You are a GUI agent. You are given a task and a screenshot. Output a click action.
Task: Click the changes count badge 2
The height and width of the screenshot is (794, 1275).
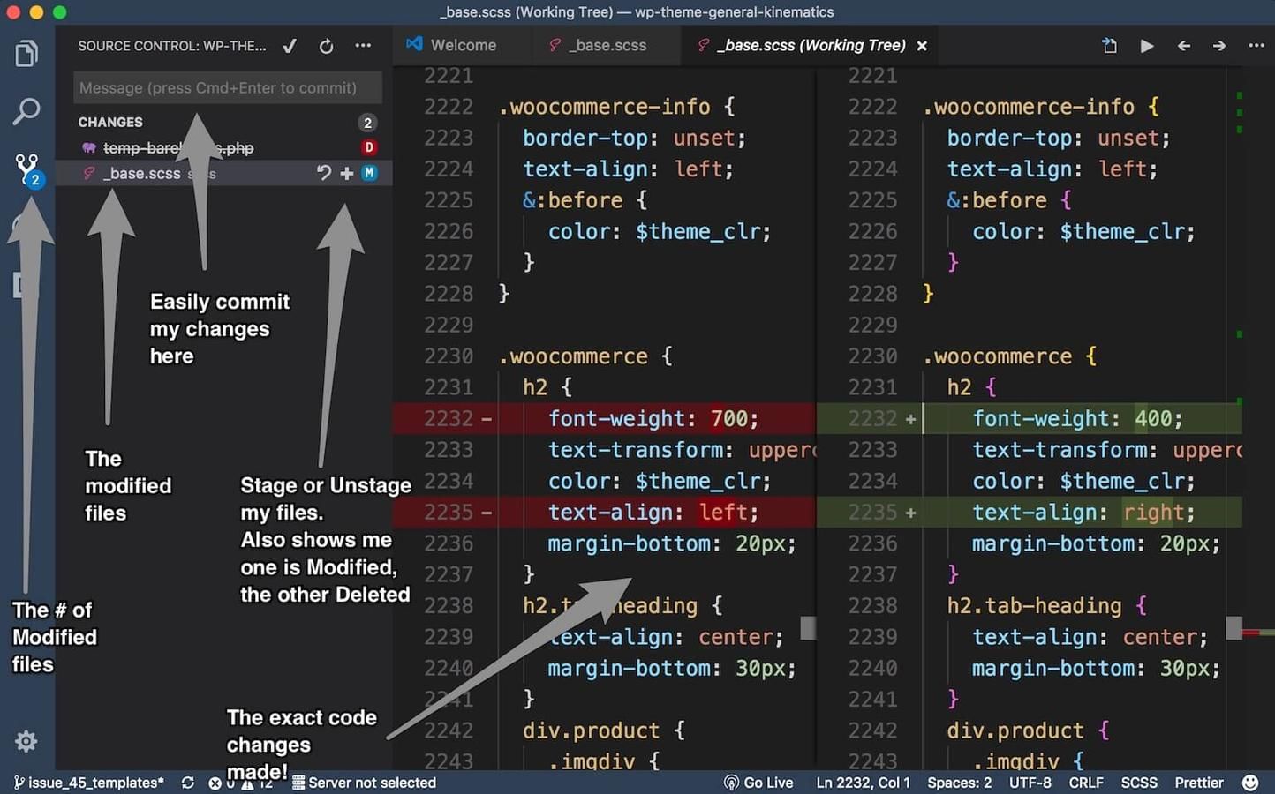[367, 123]
